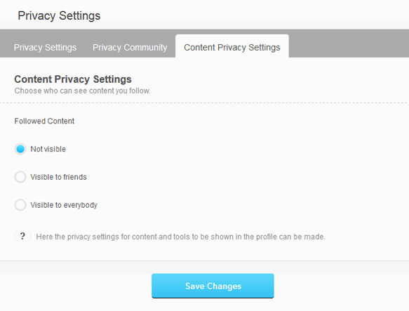This screenshot has height=311, width=409.
Task: Click the question mark help icon
Action: tap(22, 236)
